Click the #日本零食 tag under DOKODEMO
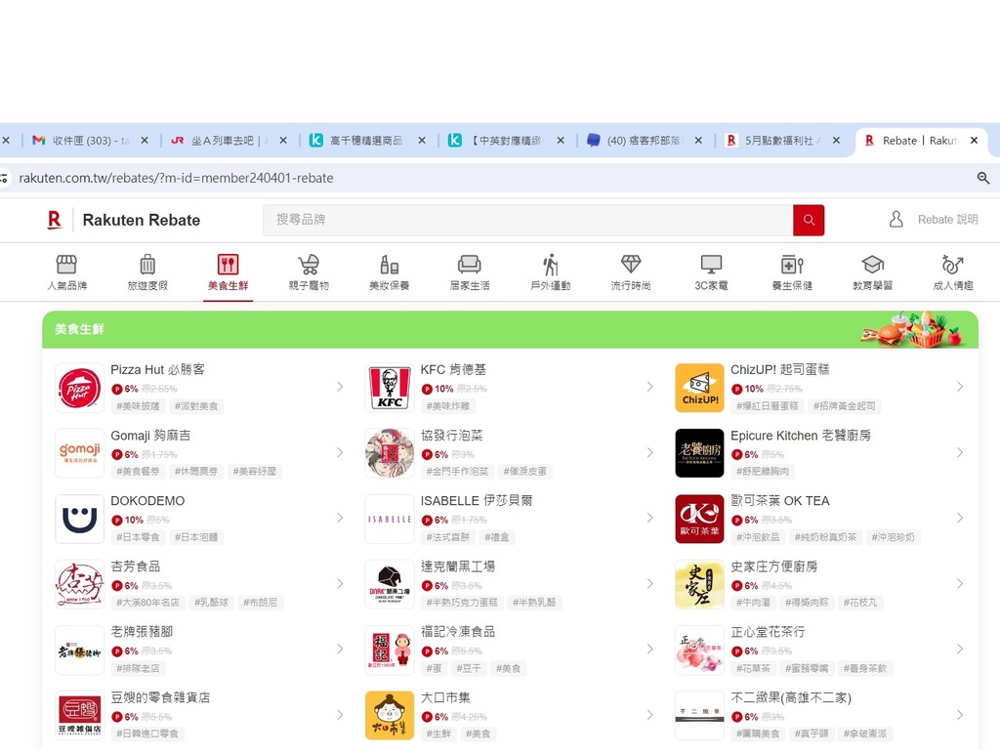Viewport: 1000px width, 755px height. pyautogui.click(x=138, y=537)
